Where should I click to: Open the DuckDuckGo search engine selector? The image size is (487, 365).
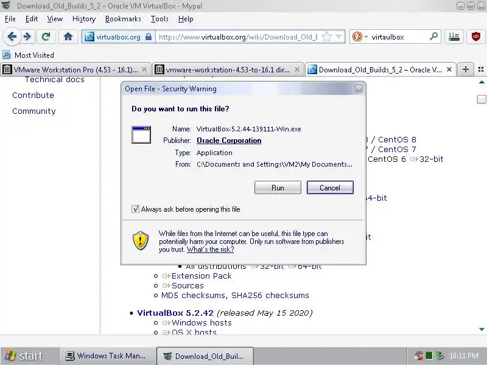[359, 37]
